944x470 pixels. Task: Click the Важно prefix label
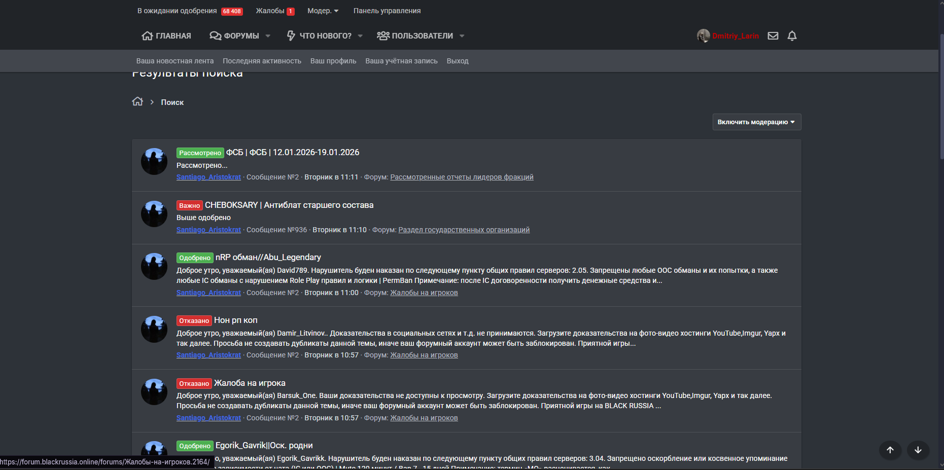tap(190, 205)
